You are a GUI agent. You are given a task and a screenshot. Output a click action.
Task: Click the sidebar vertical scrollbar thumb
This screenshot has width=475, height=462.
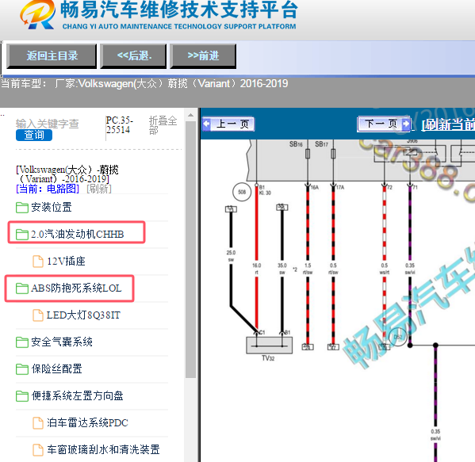(190, 250)
